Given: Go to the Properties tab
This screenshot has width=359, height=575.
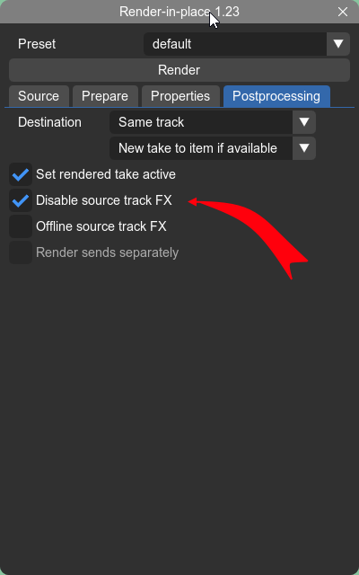Looking at the screenshot, I should (x=180, y=96).
